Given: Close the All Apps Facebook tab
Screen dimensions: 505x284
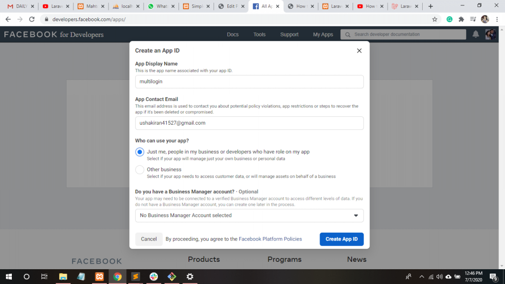Looking at the screenshot, I should click(x=278, y=6).
